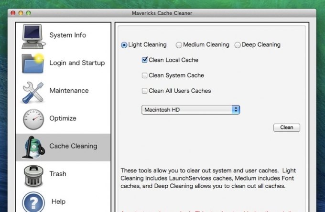
Task: Open the Macintosh HD volume dropdown
Action: pyautogui.click(x=191, y=110)
